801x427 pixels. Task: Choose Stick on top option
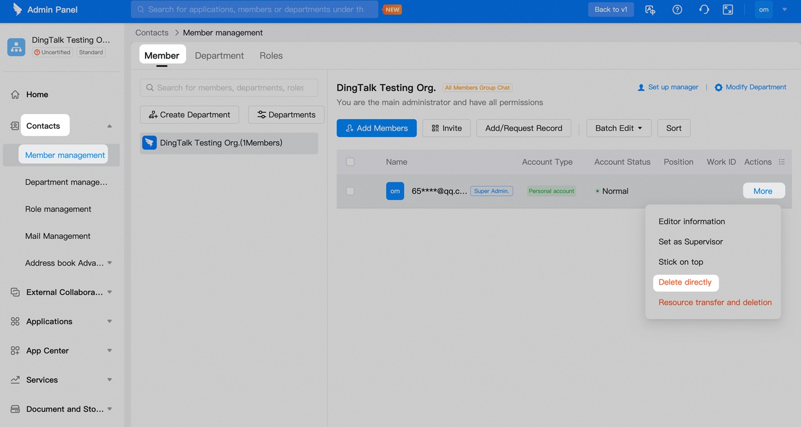(x=681, y=262)
